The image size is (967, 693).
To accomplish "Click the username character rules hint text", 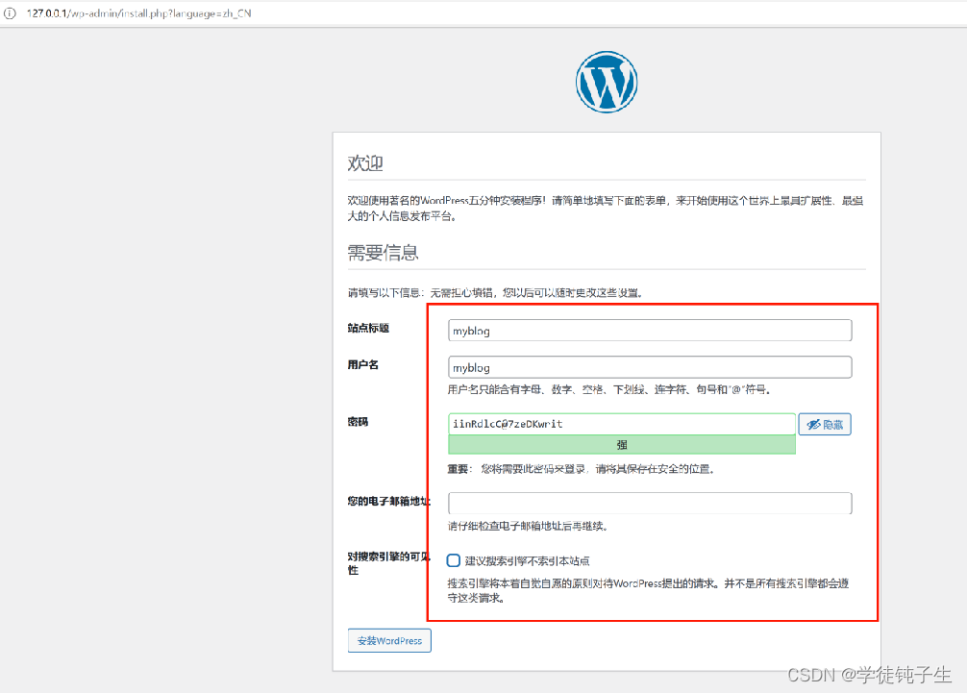I will click(x=609, y=389).
